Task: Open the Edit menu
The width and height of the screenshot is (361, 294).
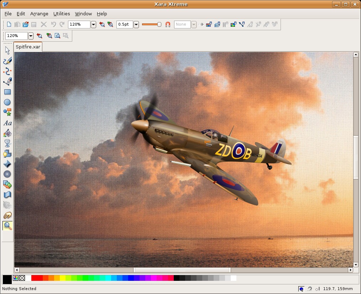Action: pyautogui.click(x=21, y=14)
